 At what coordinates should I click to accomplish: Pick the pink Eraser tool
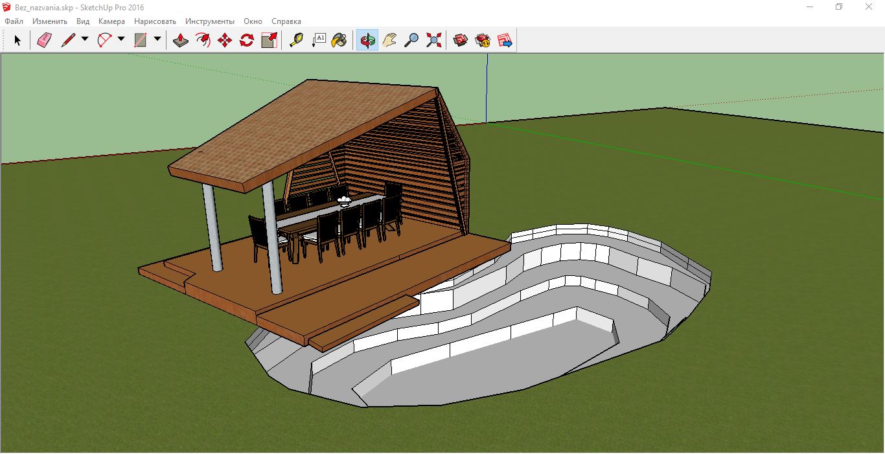point(44,41)
